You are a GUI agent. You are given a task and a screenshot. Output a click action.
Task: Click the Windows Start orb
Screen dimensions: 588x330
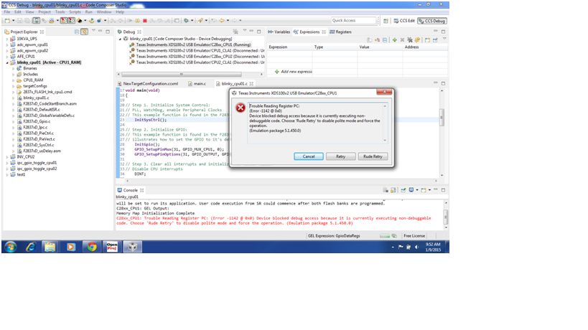(x=11, y=247)
